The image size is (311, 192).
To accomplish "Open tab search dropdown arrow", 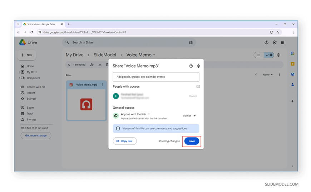I will coord(18,24).
